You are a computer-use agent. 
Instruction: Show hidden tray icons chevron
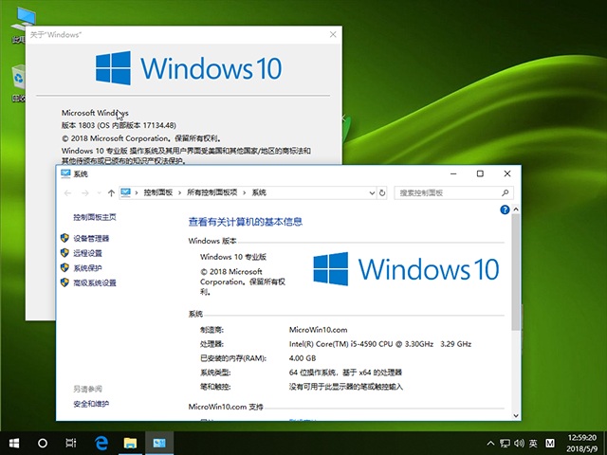click(490, 443)
